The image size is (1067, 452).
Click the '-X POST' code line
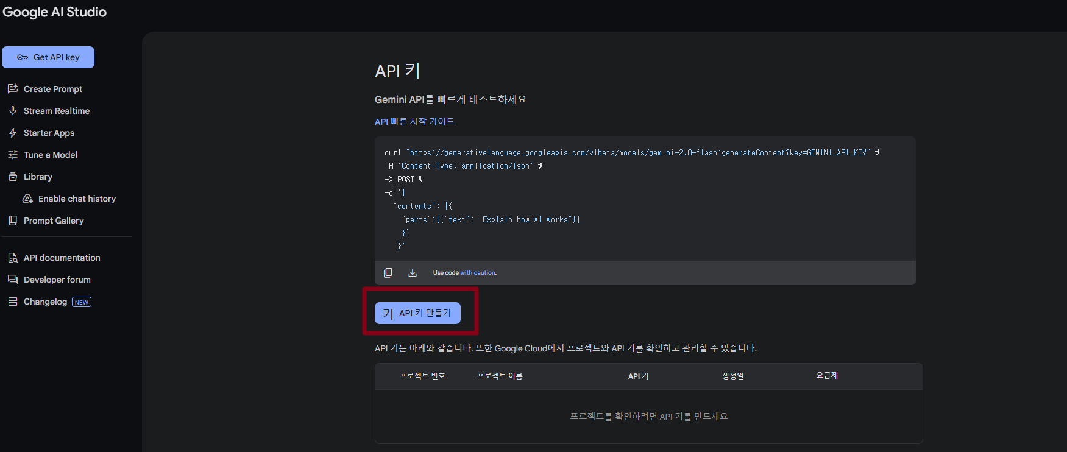coord(403,179)
